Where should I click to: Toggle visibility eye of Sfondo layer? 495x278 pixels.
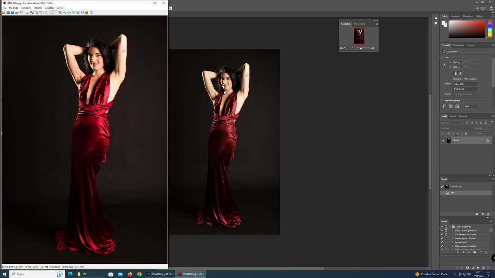click(x=443, y=141)
